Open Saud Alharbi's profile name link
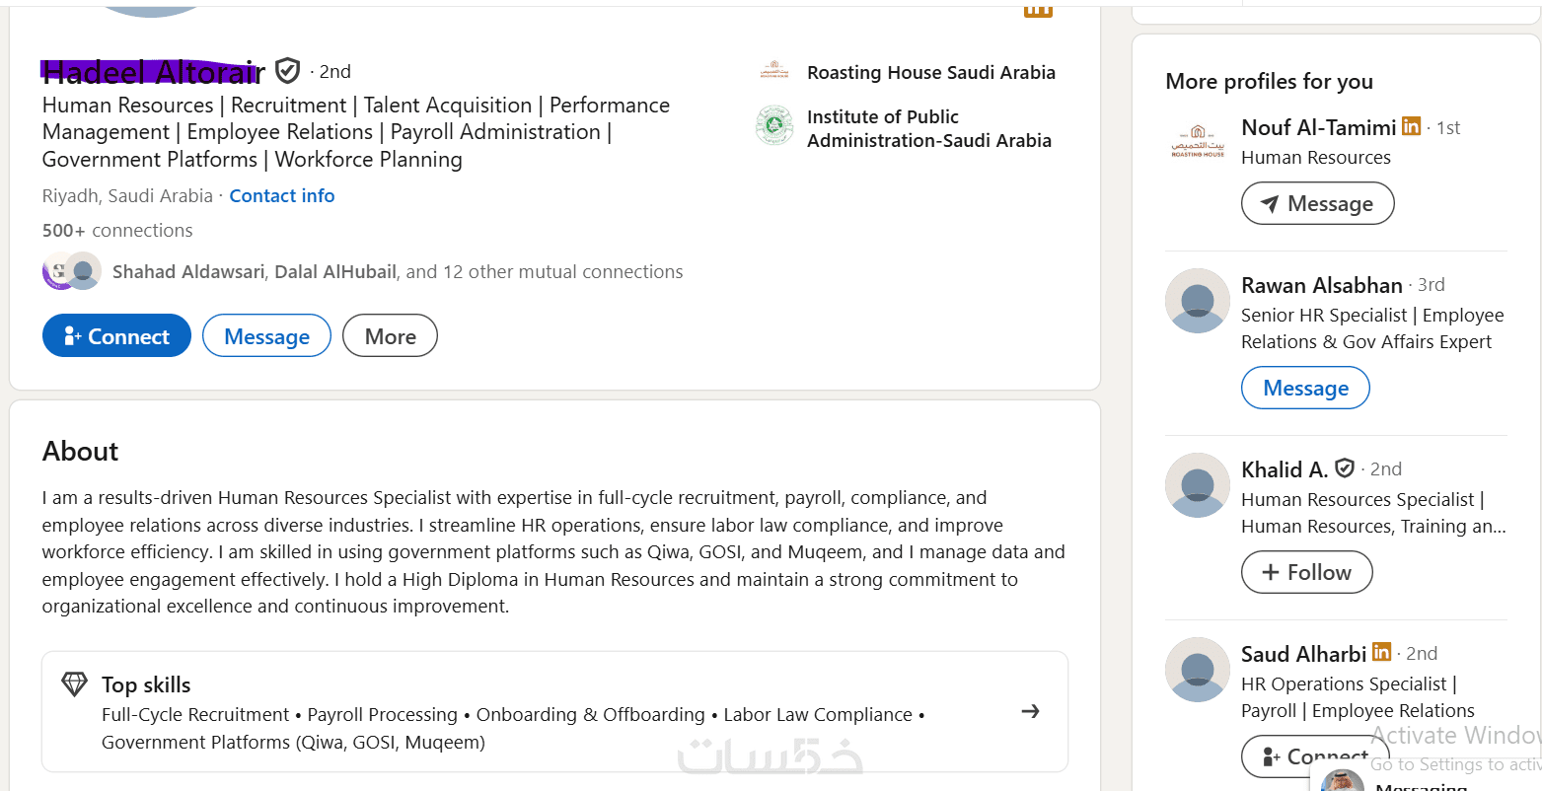Screen dimensions: 1542x791 (1303, 654)
